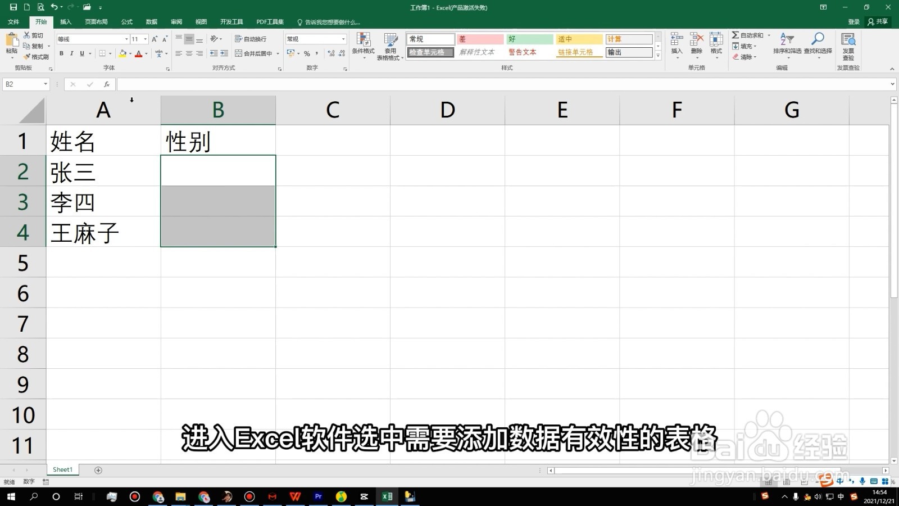Toggle top vertical alignment
Screen dimensions: 899x506
pos(179,39)
